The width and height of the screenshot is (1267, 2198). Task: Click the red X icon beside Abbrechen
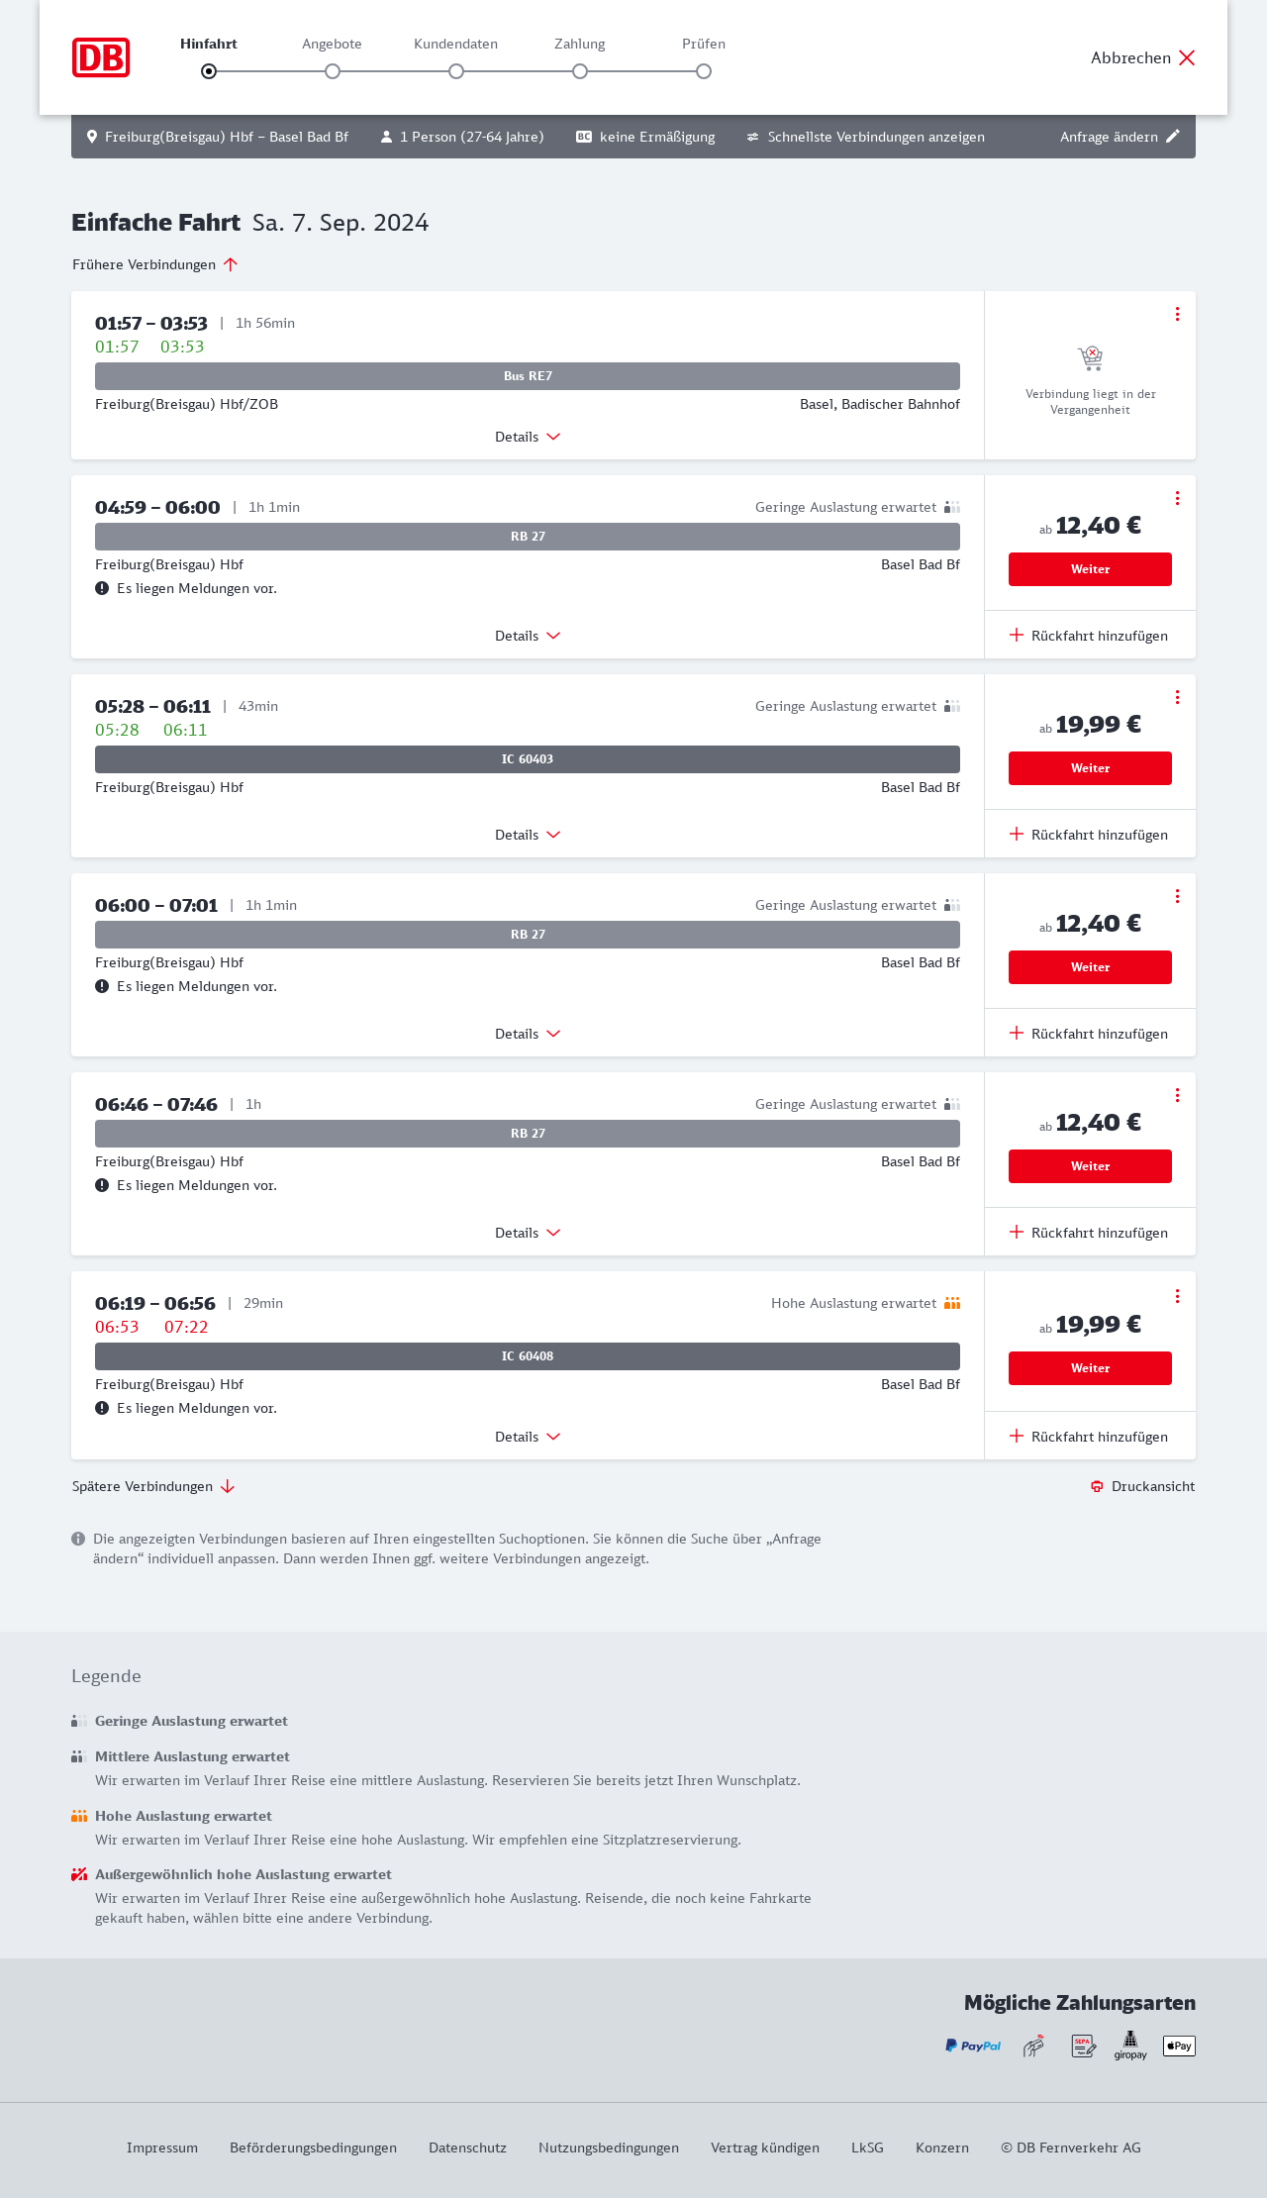pyautogui.click(x=1187, y=57)
